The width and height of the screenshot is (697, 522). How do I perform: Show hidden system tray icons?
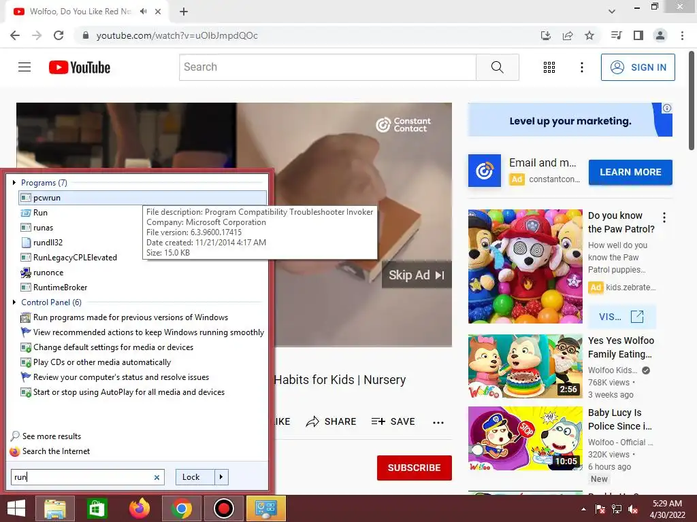[583, 509]
